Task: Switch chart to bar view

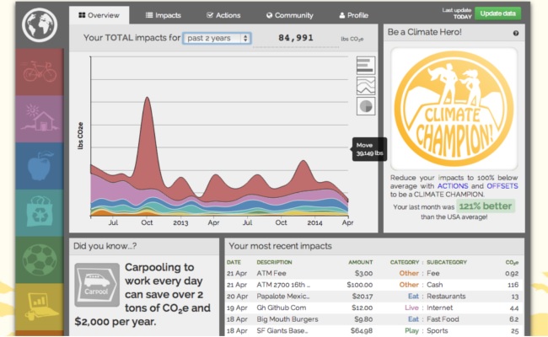Action: click(x=366, y=66)
